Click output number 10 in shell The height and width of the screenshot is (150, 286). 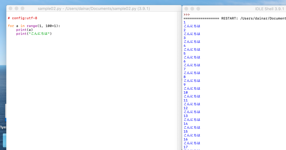pos(185,92)
